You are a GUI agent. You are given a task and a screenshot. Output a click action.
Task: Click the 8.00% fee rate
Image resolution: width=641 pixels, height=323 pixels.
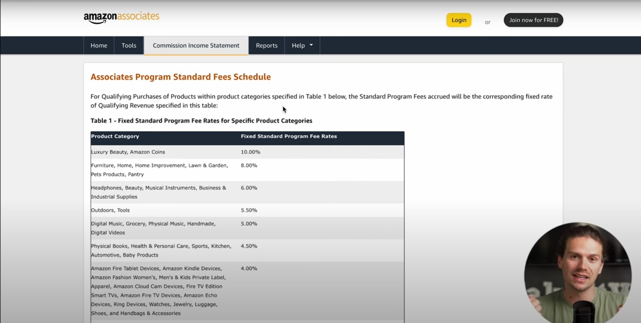pyautogui.click(x=249, y=165)
